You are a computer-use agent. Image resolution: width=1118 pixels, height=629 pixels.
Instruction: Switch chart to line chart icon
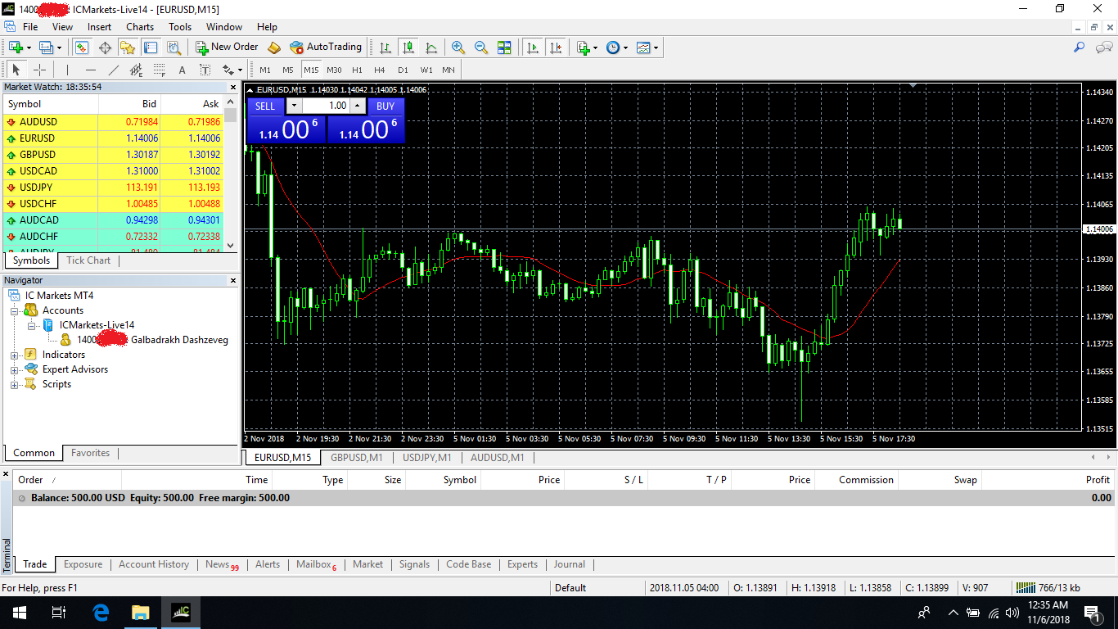pos(431,48)
